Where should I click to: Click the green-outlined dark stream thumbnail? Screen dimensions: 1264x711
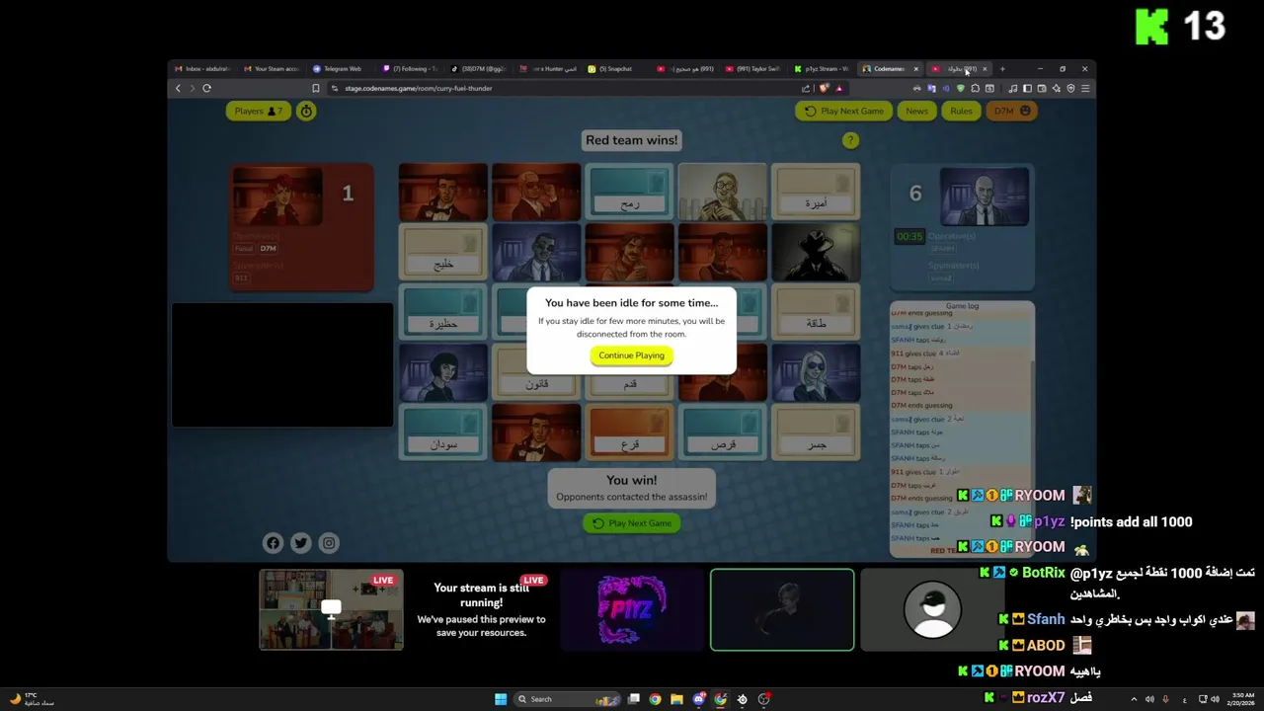click(x=782, y=609)
